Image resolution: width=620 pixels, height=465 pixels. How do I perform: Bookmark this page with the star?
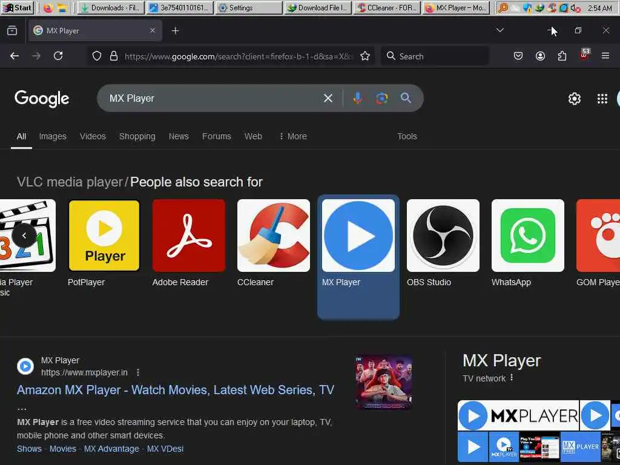(365, 56)
